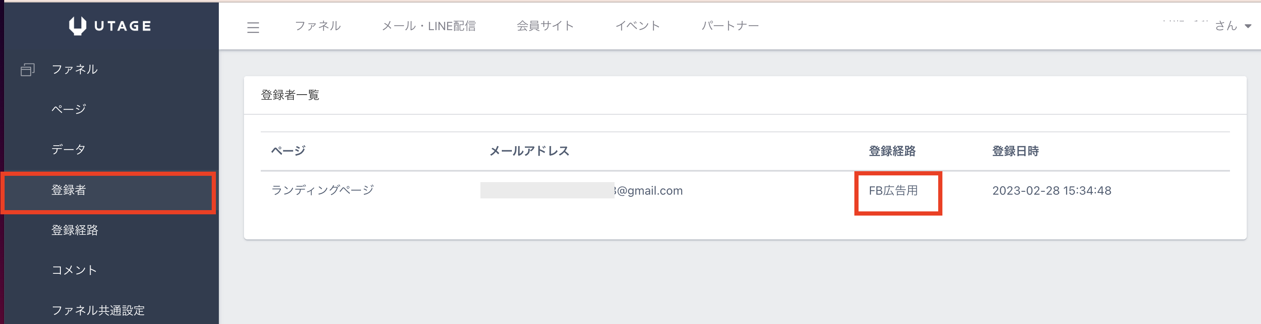1261x324 pixels.
Task: Open ページ in the left sidebar
Action: [x=68, y=109]
